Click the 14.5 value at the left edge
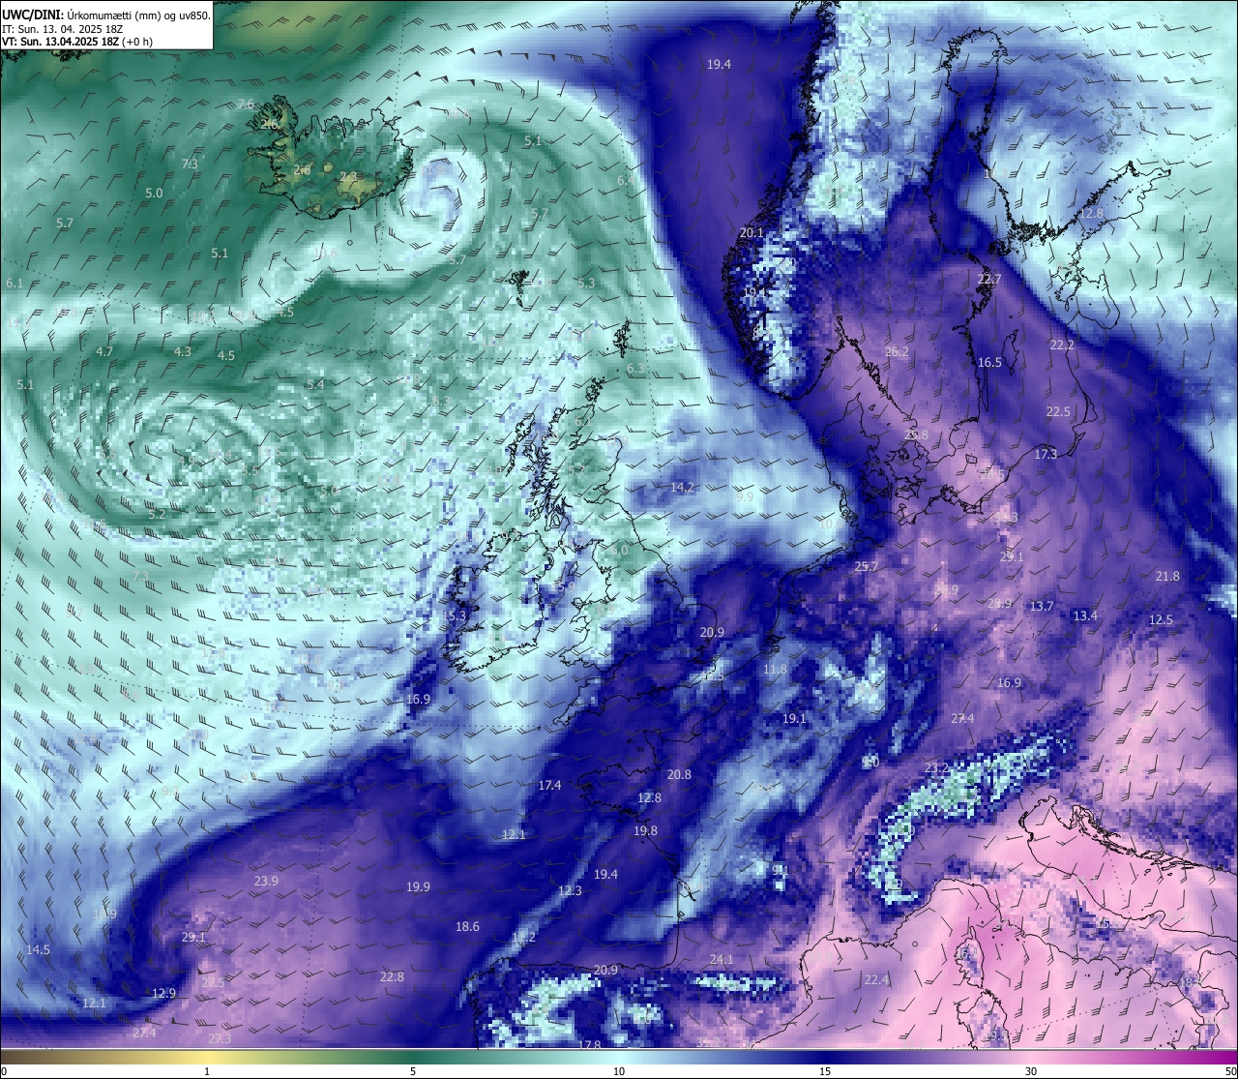 coord(38,950)
